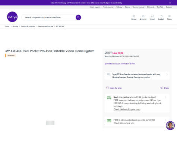Click the Save £5.02 text
The image size is (177, 141).
pos(118,53)
